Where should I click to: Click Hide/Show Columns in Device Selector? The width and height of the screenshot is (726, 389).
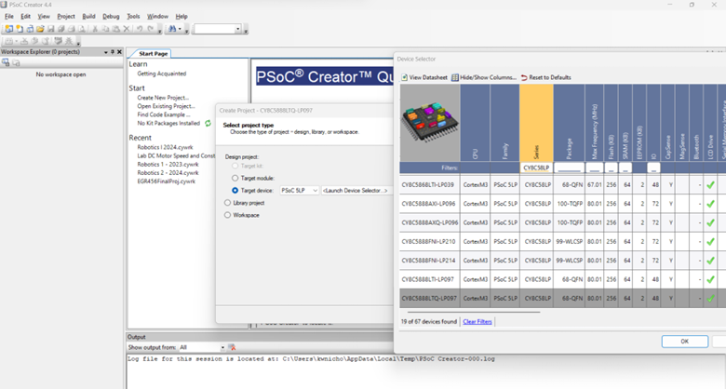coord(484,77)
